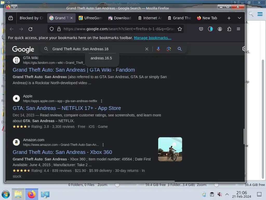266x200 pixels.
Task: Toggle the Dark Reader extension icon
Action: click(x=210, y=29)
